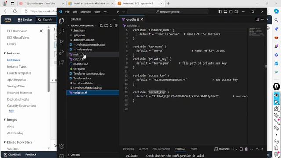The image size is (281, 158).
Task: Open editor more actions ellipsis
Action: [x=263, y=19]
